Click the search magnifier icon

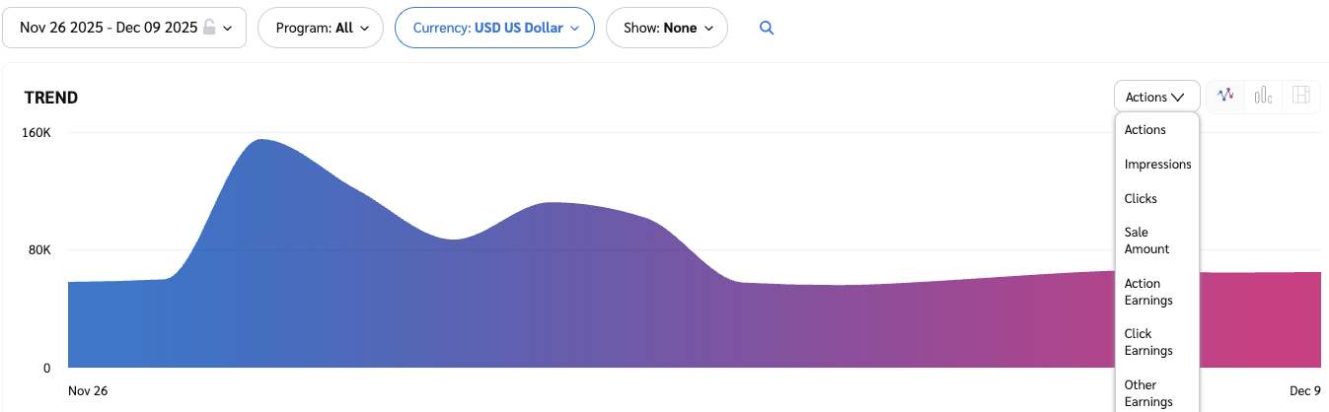pos(767,29)
